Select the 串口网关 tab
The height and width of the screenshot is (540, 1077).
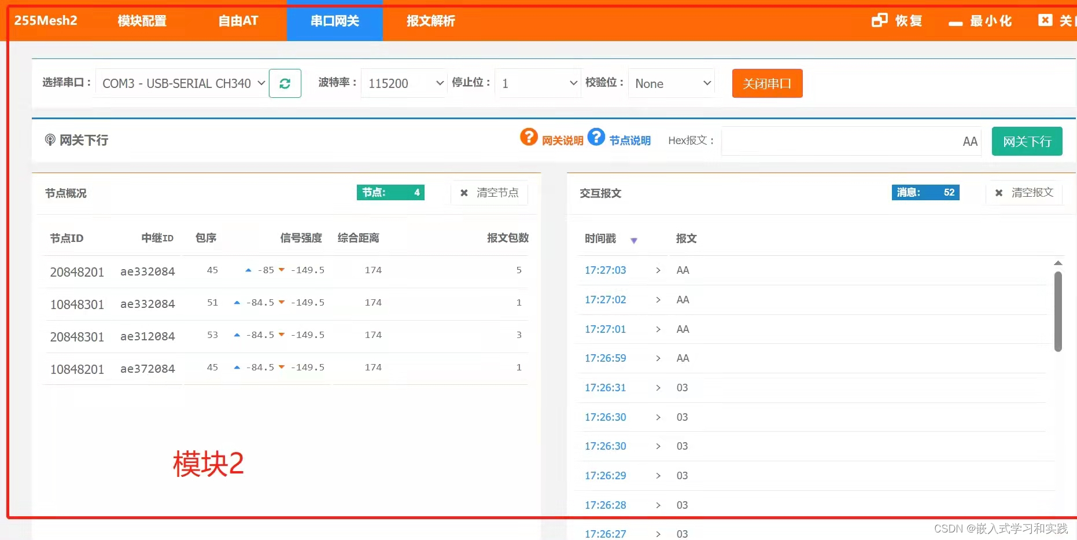click(334, 21)
